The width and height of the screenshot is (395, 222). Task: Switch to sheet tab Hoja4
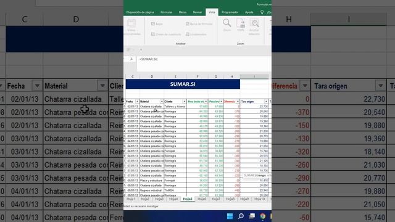click(x=173, y=199)
